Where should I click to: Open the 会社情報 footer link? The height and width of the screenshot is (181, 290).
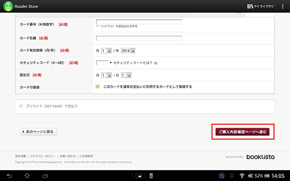click(20, 156)
